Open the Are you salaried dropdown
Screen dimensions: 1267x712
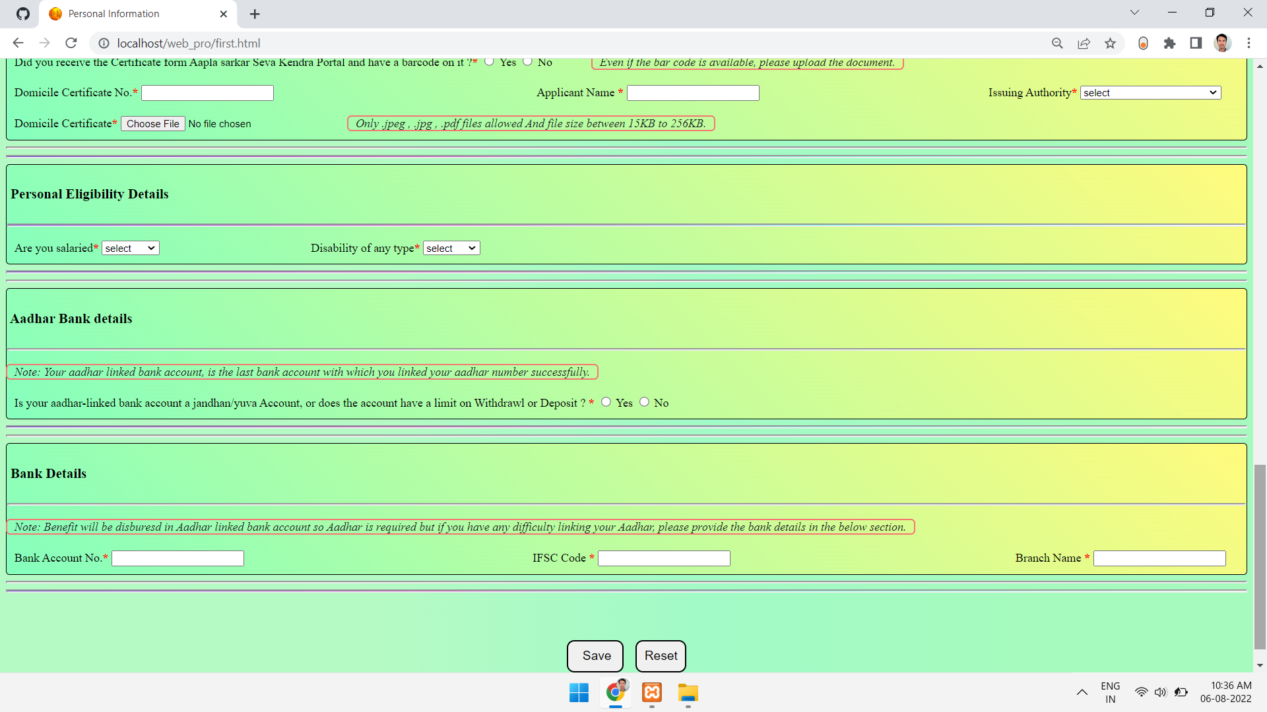[x=131, y=249]
